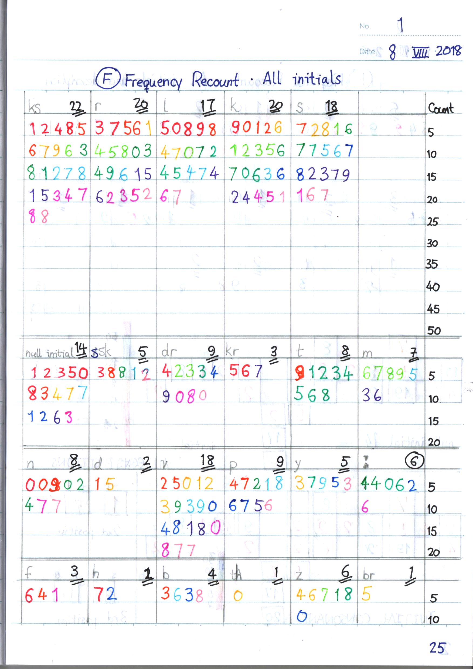The image size is (473, 669).
Task: Click the red '567' under kr header
Action: click(x=246, y=371)
